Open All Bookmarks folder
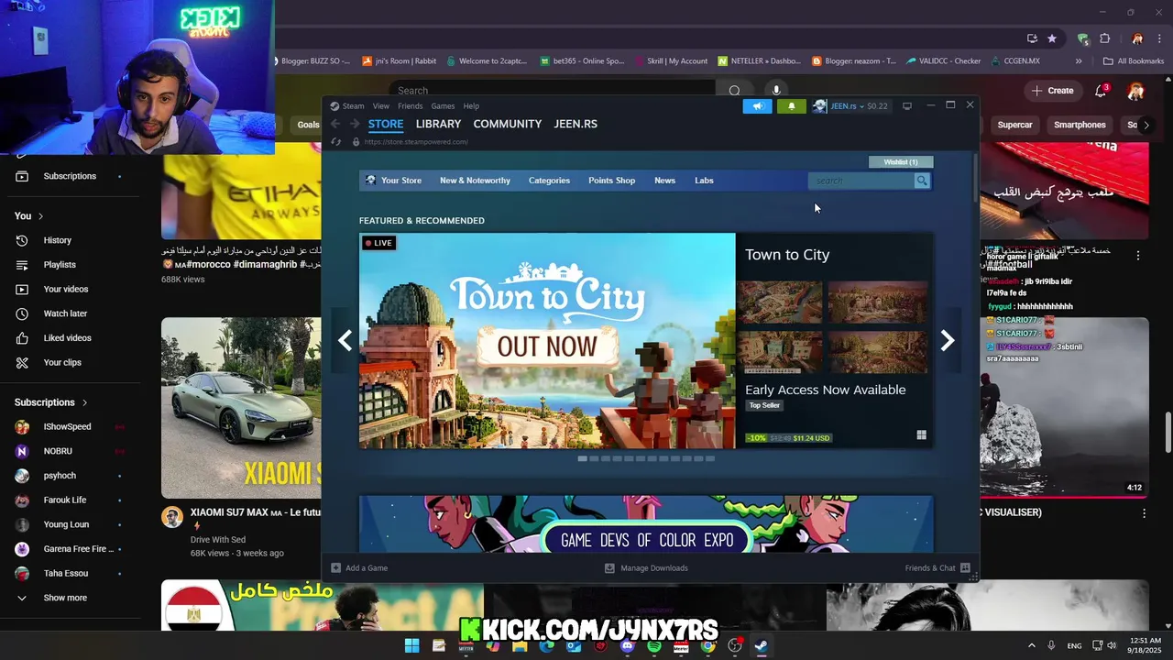Viewport: 1173px width, 660px height. tap(1134, 61)
